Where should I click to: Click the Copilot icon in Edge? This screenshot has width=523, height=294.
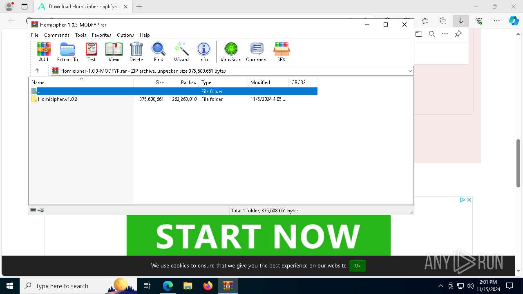[x=514, y=21]
